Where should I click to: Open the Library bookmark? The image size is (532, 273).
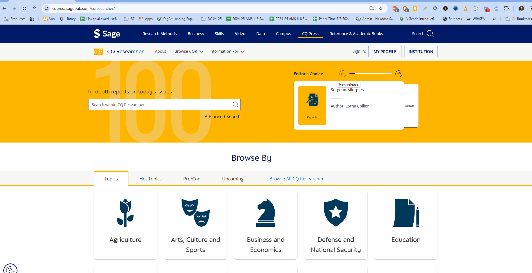click(68, 19)
